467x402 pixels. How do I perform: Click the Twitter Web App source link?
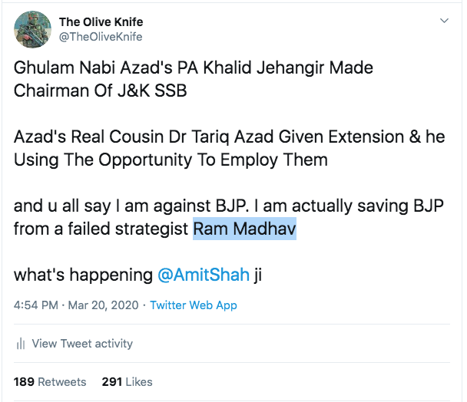pyautogui.click(x=194, y=305)
